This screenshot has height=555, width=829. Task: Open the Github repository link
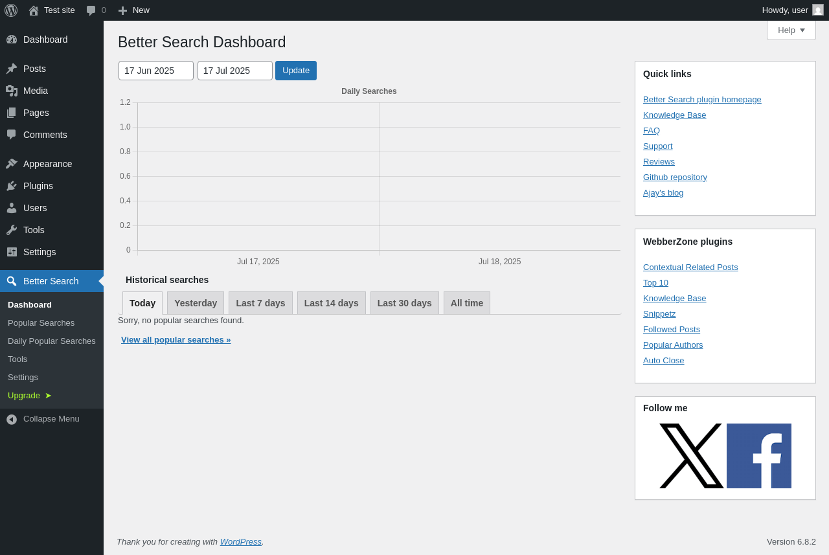(675, 177)
